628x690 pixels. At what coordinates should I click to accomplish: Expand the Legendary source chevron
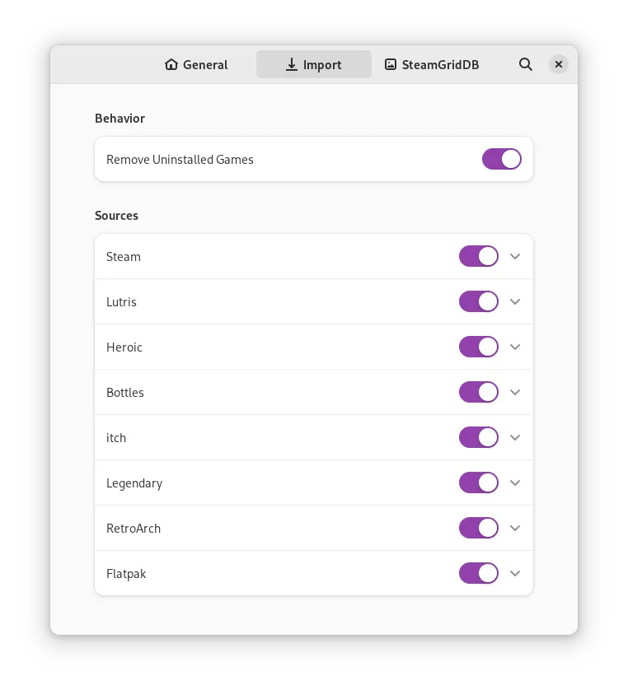pyautogui.click(x=515, y=483)
